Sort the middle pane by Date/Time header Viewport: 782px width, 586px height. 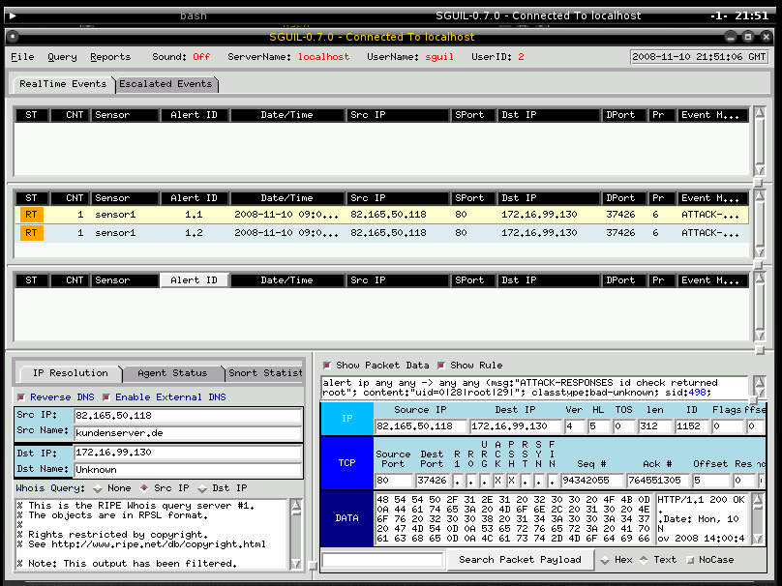(287, 198)
